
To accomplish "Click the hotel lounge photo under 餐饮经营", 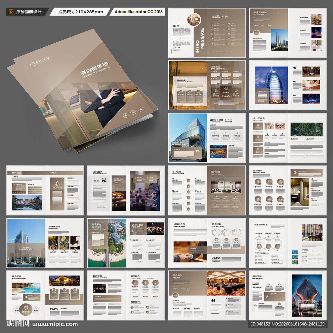I will point(226,187).
